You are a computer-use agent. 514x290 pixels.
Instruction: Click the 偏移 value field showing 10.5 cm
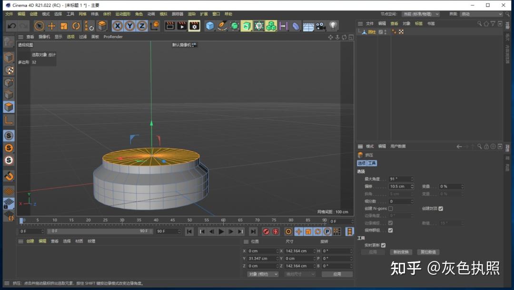pos(399,187)
